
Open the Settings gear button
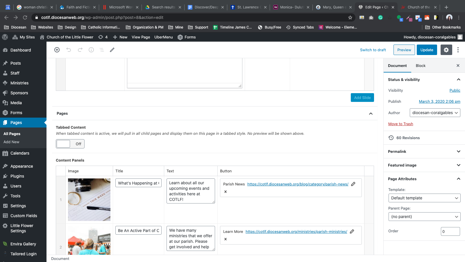pyautogui.click(x=446, y=50)
